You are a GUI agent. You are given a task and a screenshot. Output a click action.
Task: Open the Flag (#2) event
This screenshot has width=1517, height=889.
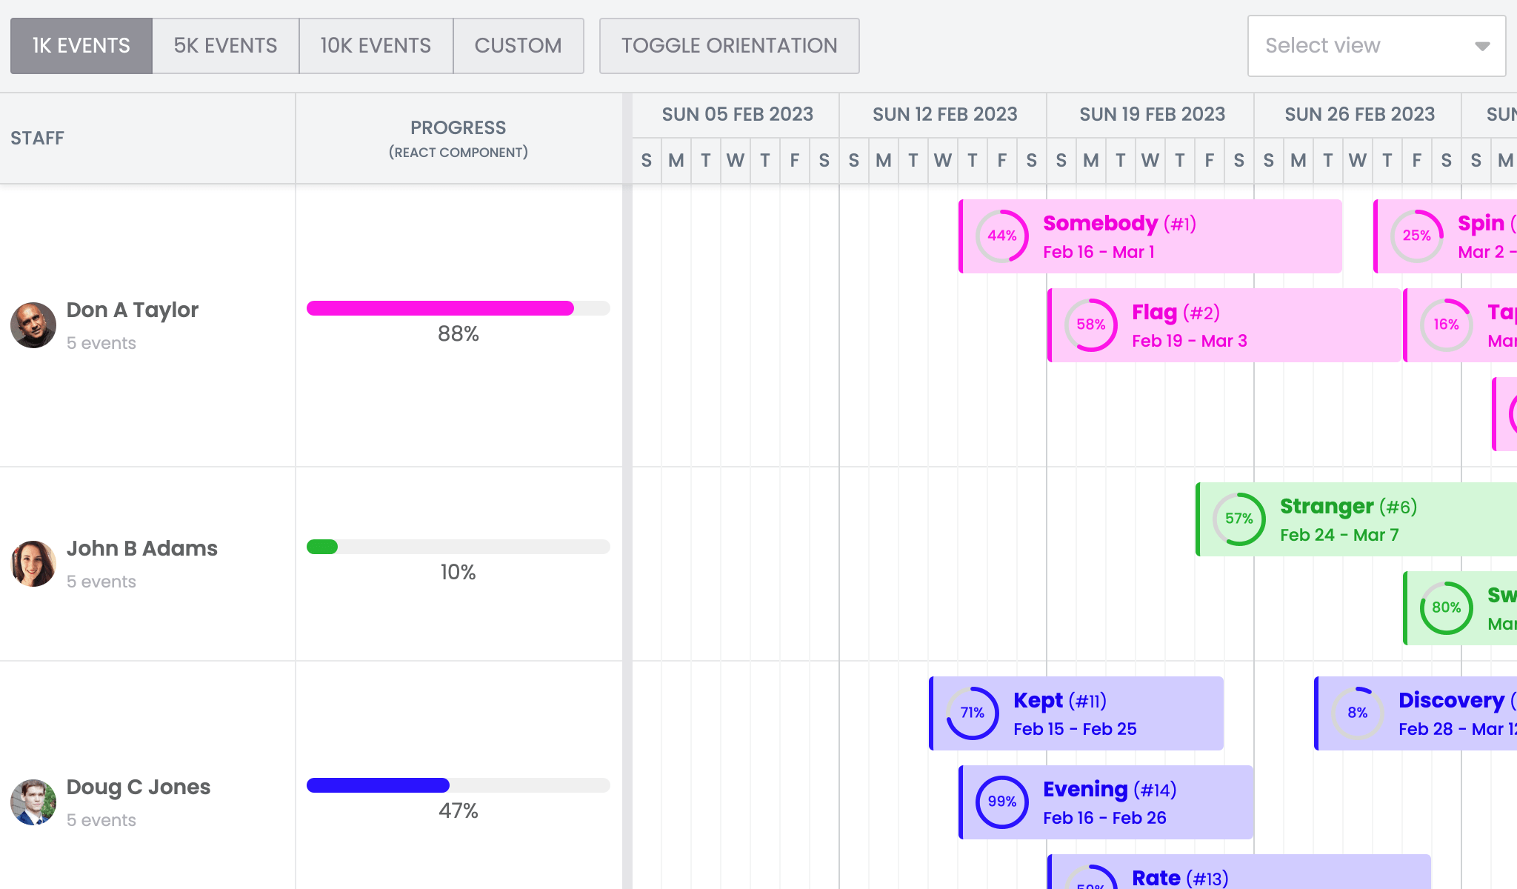point(1224,325)
